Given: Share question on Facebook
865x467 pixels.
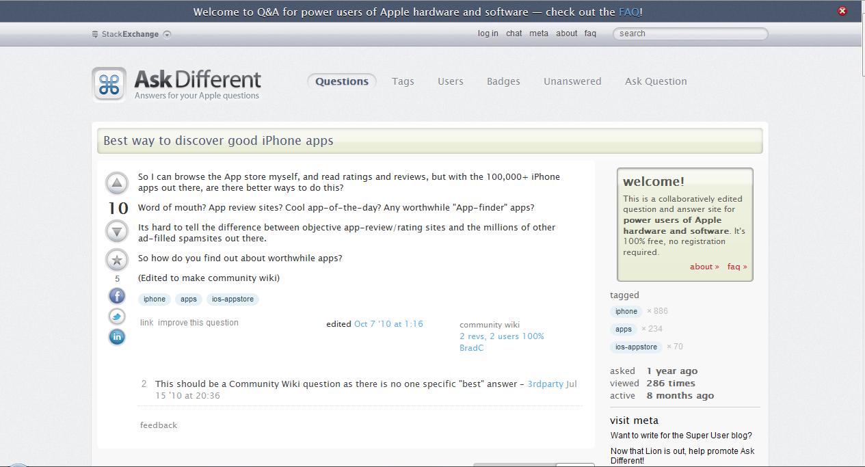Looking at the screenshot, I should pyautogui.click(x=117, y=295).
